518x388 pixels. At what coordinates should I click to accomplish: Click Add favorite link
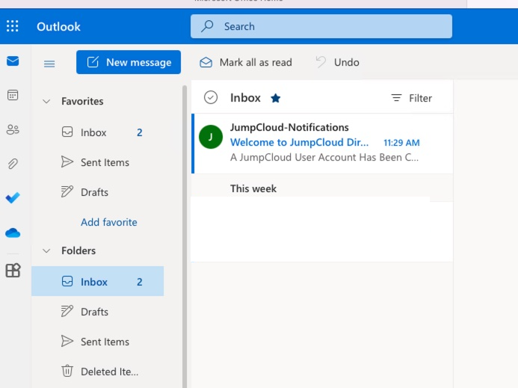pyautogui.click(x=109, y=222)
